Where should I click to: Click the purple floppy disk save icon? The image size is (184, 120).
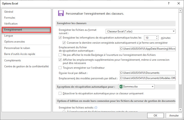click(x=61, y=13)
